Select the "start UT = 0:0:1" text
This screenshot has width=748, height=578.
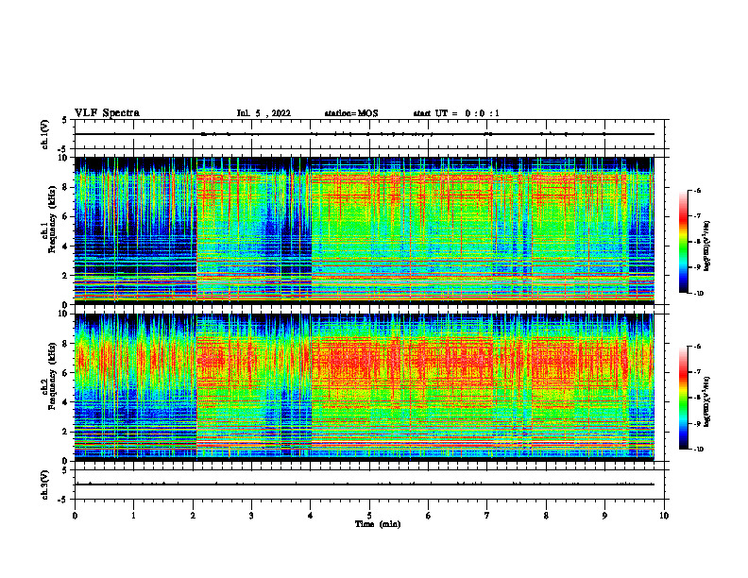pyautogui.click(x=456, y=113)
